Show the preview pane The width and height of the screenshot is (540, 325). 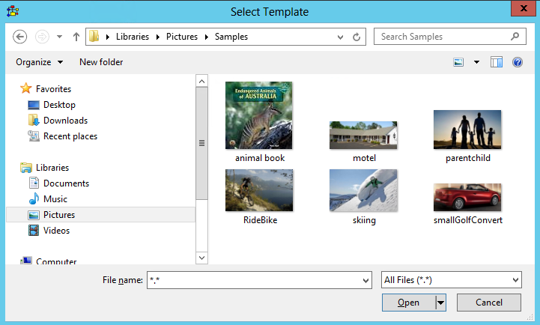[496, 62]
